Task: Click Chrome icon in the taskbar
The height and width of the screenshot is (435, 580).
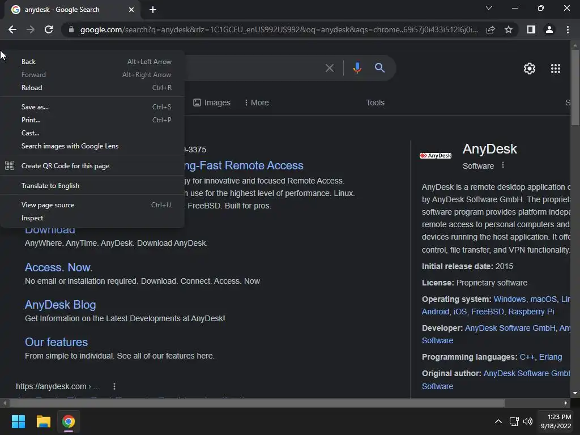Action: pos(69,421)
